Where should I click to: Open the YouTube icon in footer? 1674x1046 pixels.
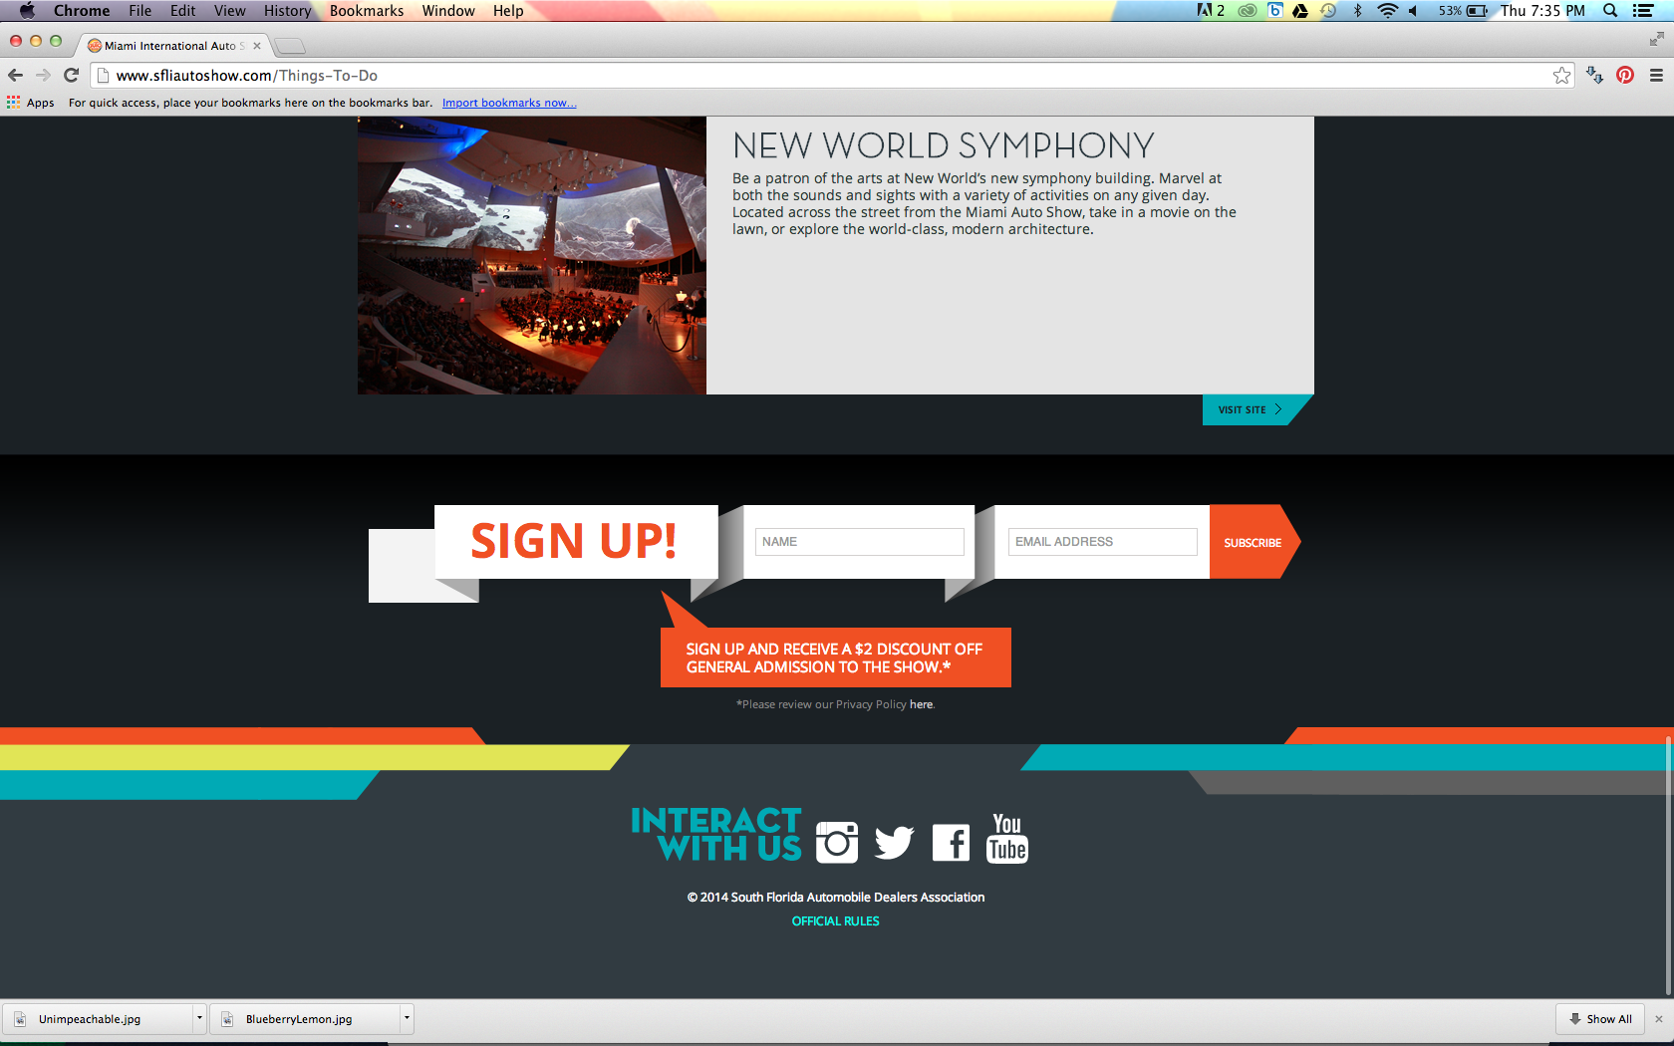(1007, 839)
